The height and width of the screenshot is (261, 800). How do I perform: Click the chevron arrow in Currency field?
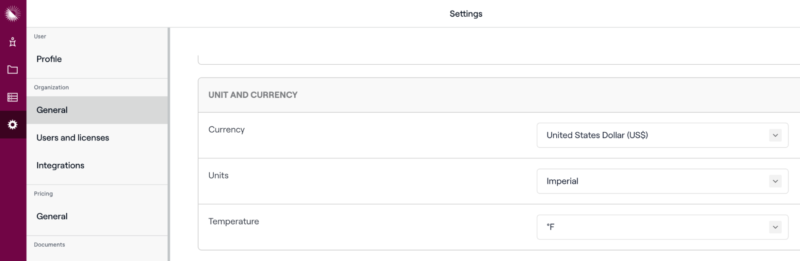tap(775, 135)
